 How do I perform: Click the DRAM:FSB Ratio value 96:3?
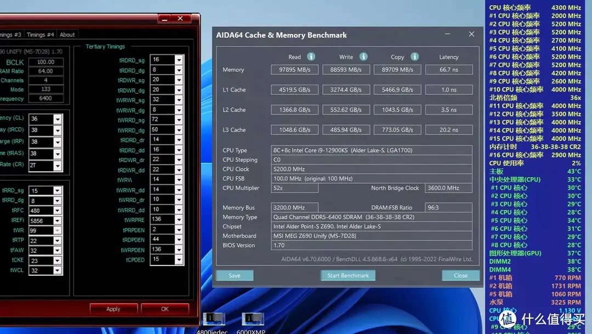[x=448, y=207]
